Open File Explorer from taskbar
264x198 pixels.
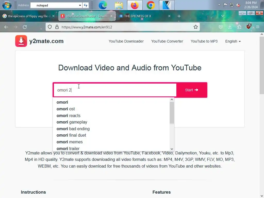[x=119, y=5]
